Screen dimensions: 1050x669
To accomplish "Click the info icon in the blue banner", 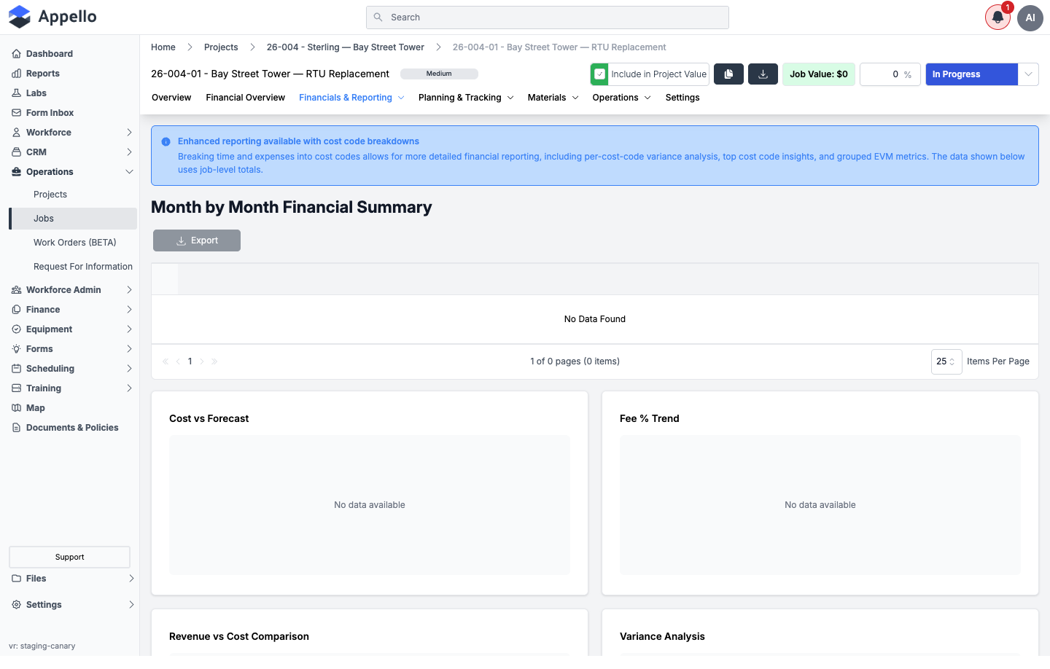I will 166,142.
